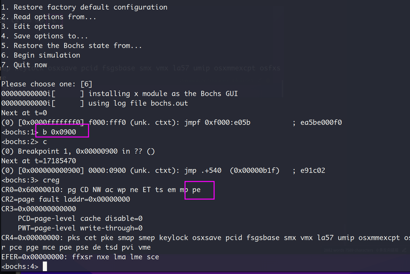
Task: Click the 0 条反向链接 backlinks status
Action: (x=388, y=250)
